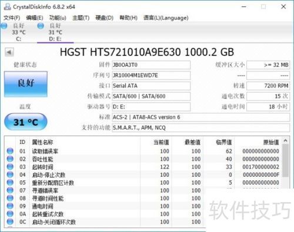This screenshot has height=232, width=294.
Task: Select the 重新分配扇区计数 attribute row
Action: pos(143,183)
